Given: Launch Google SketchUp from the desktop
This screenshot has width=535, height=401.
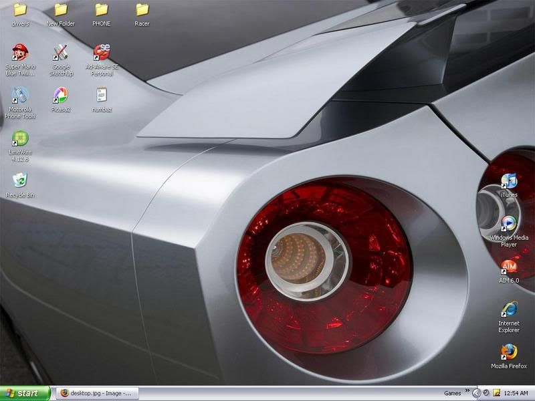Looking at the screenshot, I should pyautogui.click(x=61, y=53).
